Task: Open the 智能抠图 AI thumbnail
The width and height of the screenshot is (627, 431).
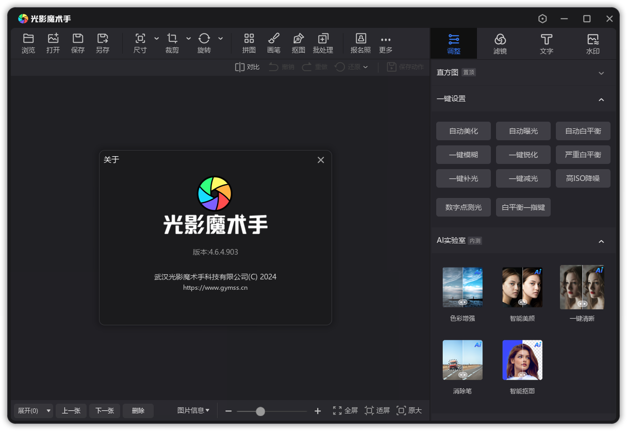Action: (522, 360)
